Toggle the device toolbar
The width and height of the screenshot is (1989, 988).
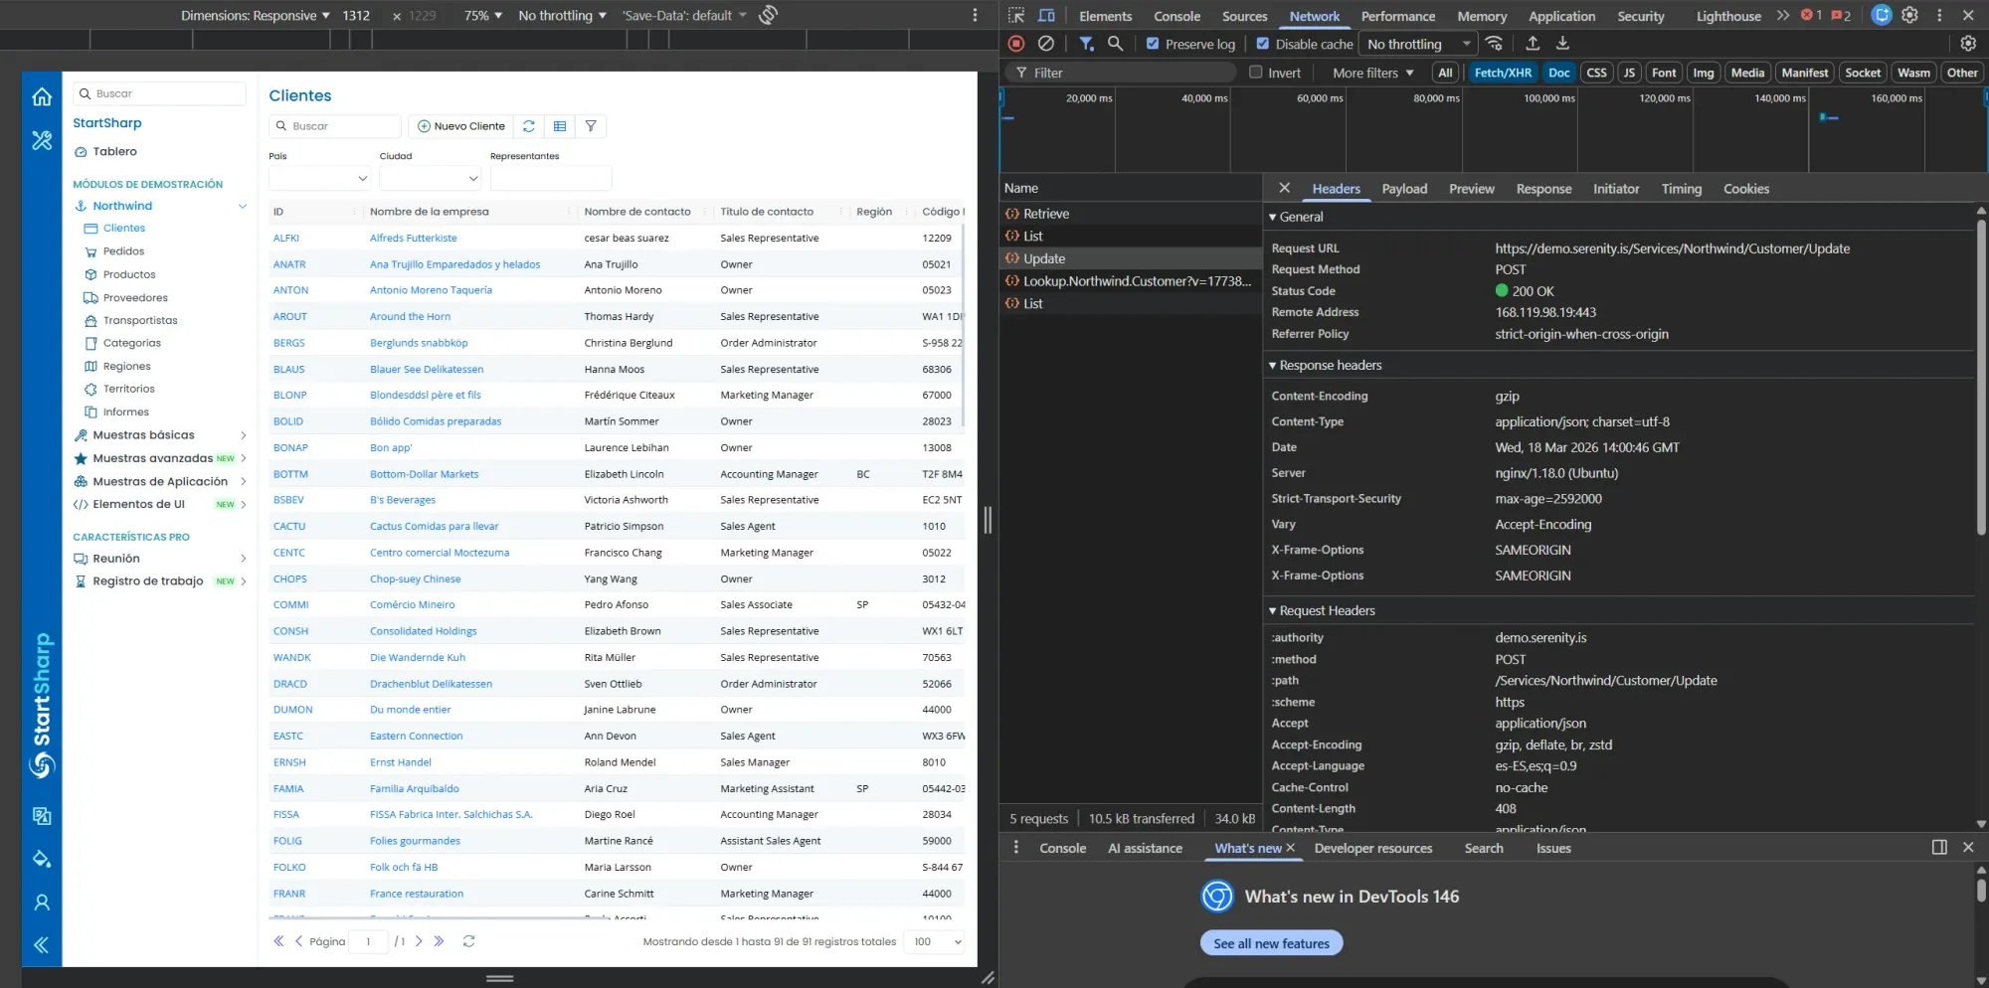(x=1045, y=15)
